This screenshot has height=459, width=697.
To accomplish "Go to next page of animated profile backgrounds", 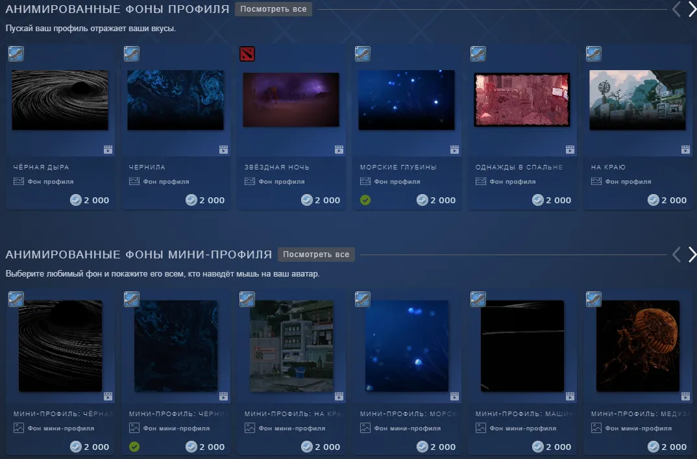I will pos(692,9).
